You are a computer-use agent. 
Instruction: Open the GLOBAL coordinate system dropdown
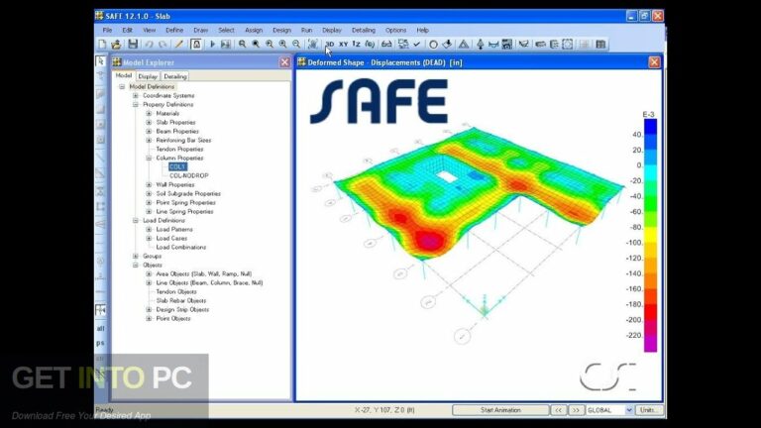[629, 410]
